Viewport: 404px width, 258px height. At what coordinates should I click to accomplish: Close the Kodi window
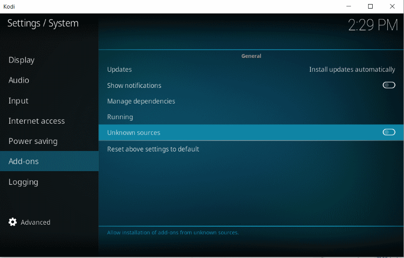tap(392, 6)
